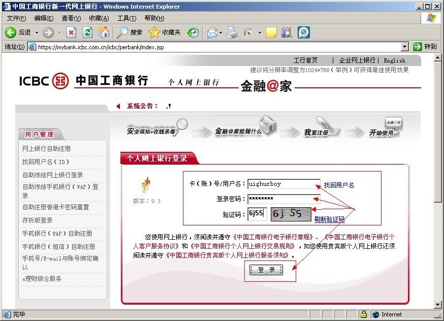Click the yellow note toolbar icon
This screenshot has height=321, width=444.
click(x=271, y=33)
